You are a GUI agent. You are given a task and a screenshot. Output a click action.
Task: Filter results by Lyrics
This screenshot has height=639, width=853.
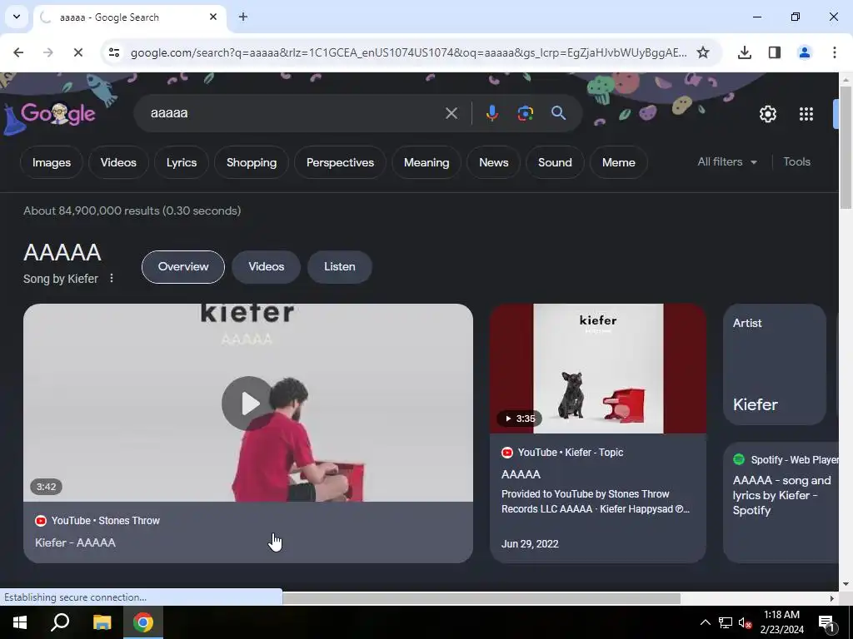point(181,162)
